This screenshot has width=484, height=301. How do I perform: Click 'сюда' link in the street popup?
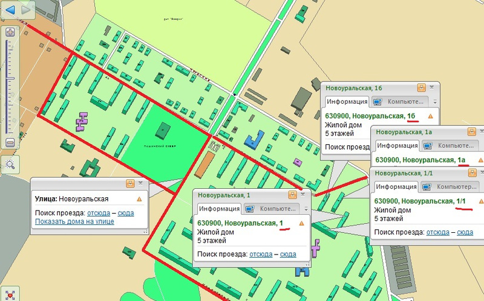(x=126, y=213)
